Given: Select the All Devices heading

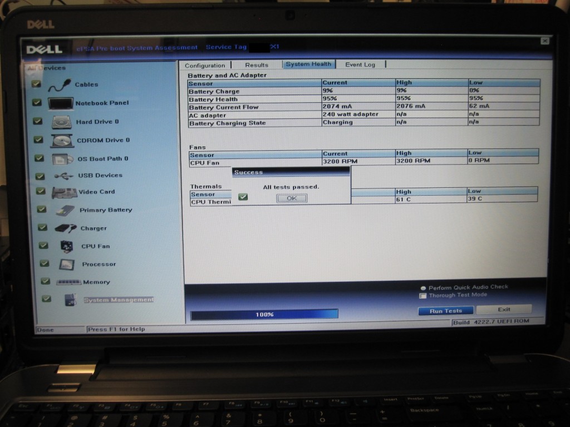Looking at the screenshot, I should pos(47,68).
